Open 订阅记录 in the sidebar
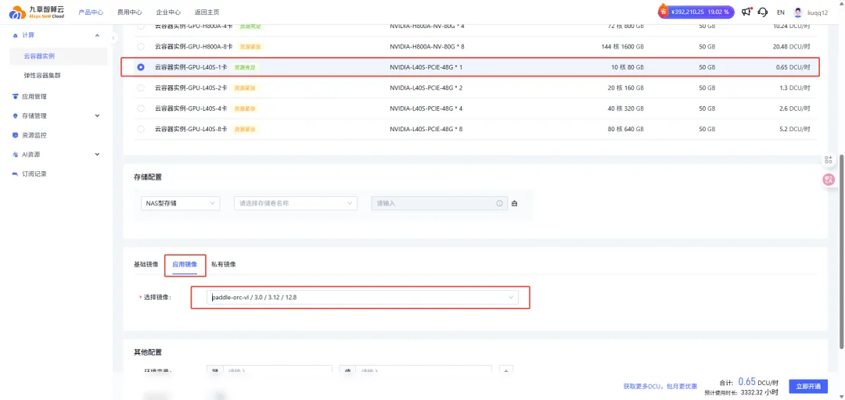This screenshot has height=400, width=845. click(x=34, y=173)
